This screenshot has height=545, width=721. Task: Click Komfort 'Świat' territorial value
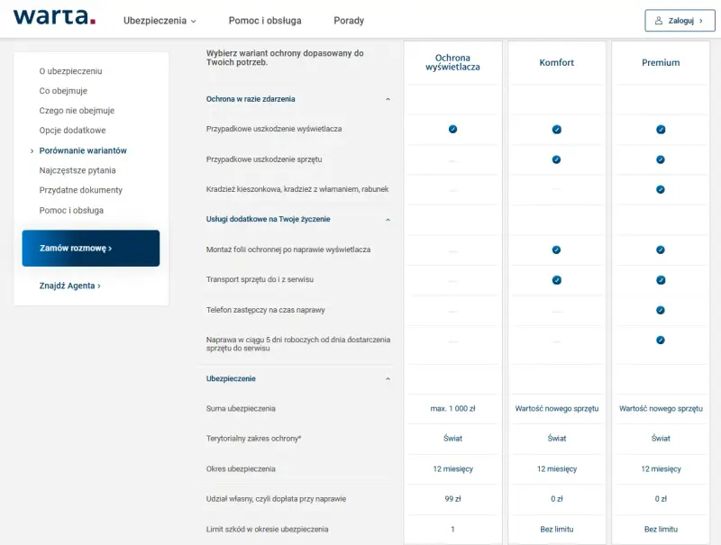(556, 439)
